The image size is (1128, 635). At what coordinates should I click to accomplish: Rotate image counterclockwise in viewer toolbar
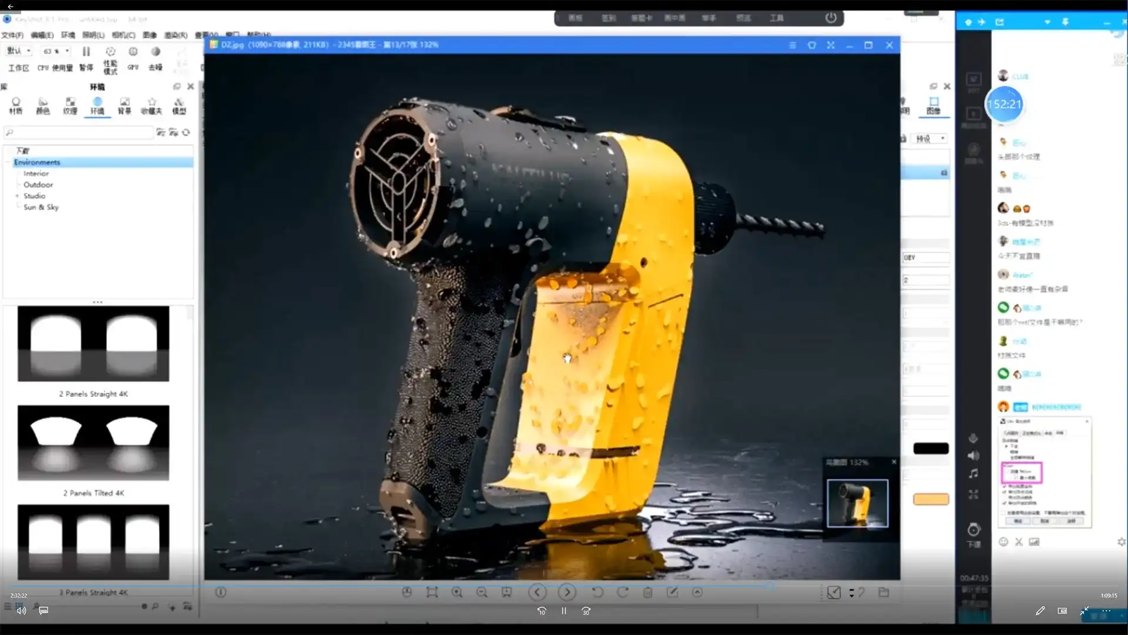597,593
